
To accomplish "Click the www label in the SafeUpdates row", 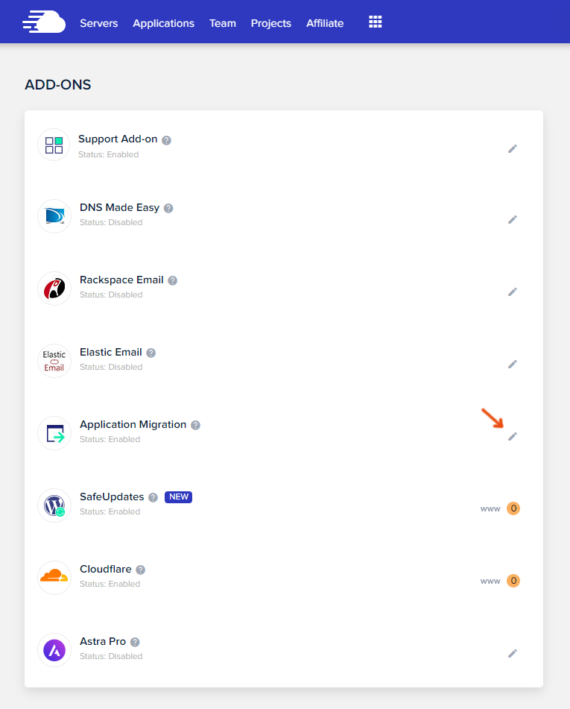I will coord(490,508).
